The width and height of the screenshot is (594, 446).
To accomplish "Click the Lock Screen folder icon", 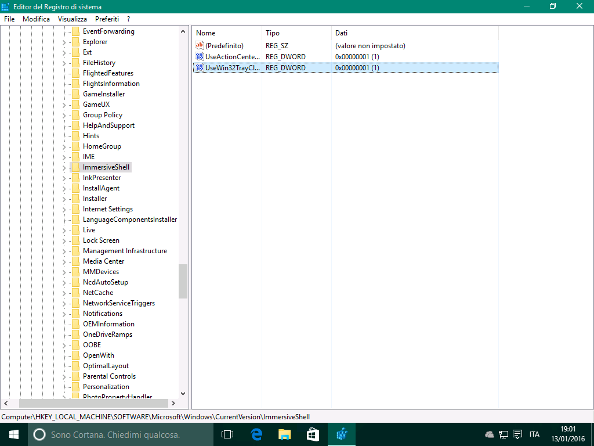I will (76, 240).
